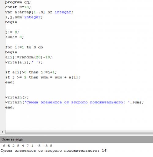Click the "write(a[i],' ');" line
The width and height of the screenshot is (153, 157).
click(24, 62)
